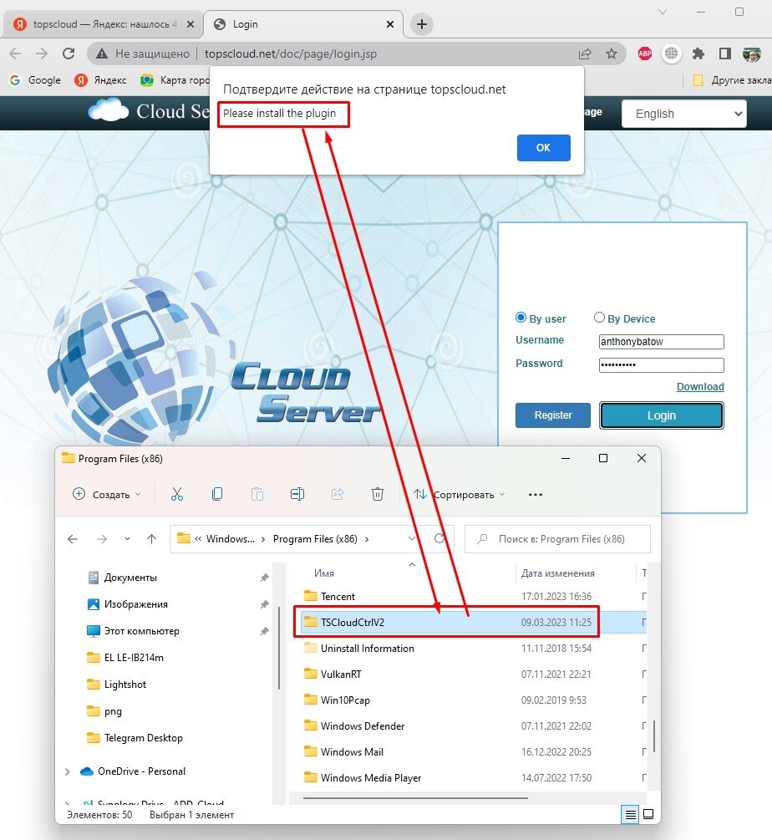Click the Share icon in Explorer toolbar

point(338,494)
